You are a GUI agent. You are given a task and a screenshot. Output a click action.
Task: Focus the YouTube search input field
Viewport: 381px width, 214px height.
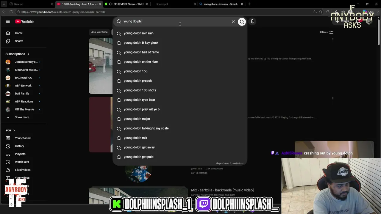click(176, 21)
